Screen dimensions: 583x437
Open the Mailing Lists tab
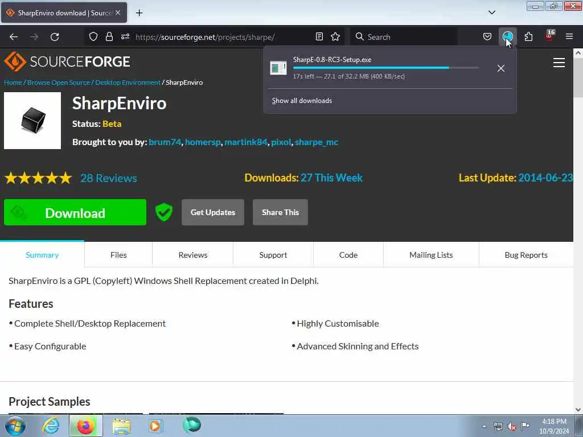click(431, 255)
